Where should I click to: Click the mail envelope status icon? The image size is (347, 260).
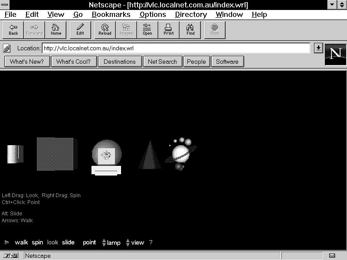pyautogui.click(x=332, y=256)
